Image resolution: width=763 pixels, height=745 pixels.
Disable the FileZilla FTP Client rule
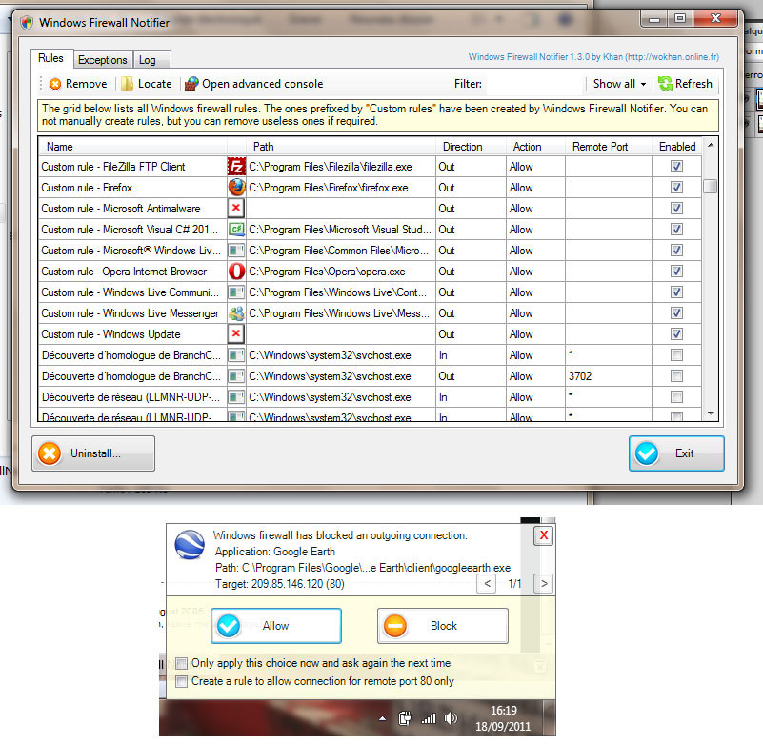click(x=676, y=167)
